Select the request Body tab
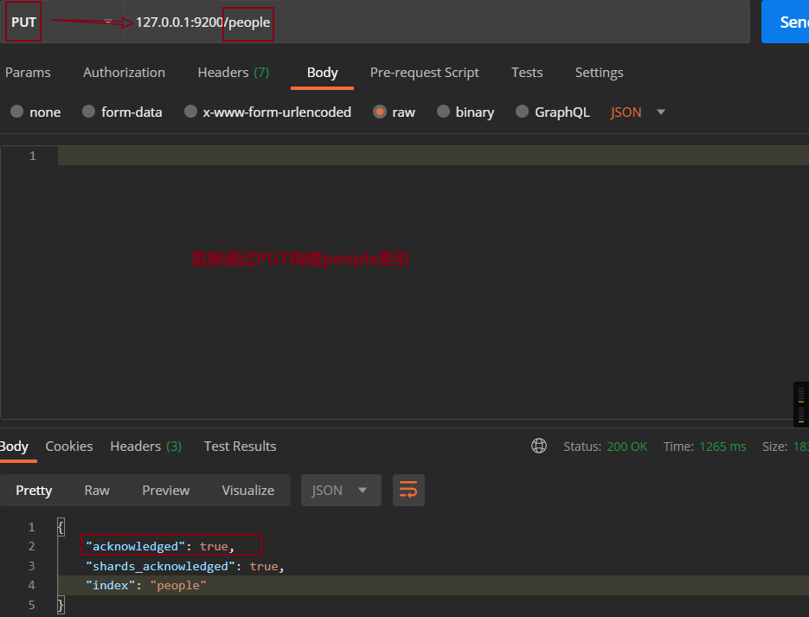The width and height of the screenshot is (809, 617). coord(323,72)
